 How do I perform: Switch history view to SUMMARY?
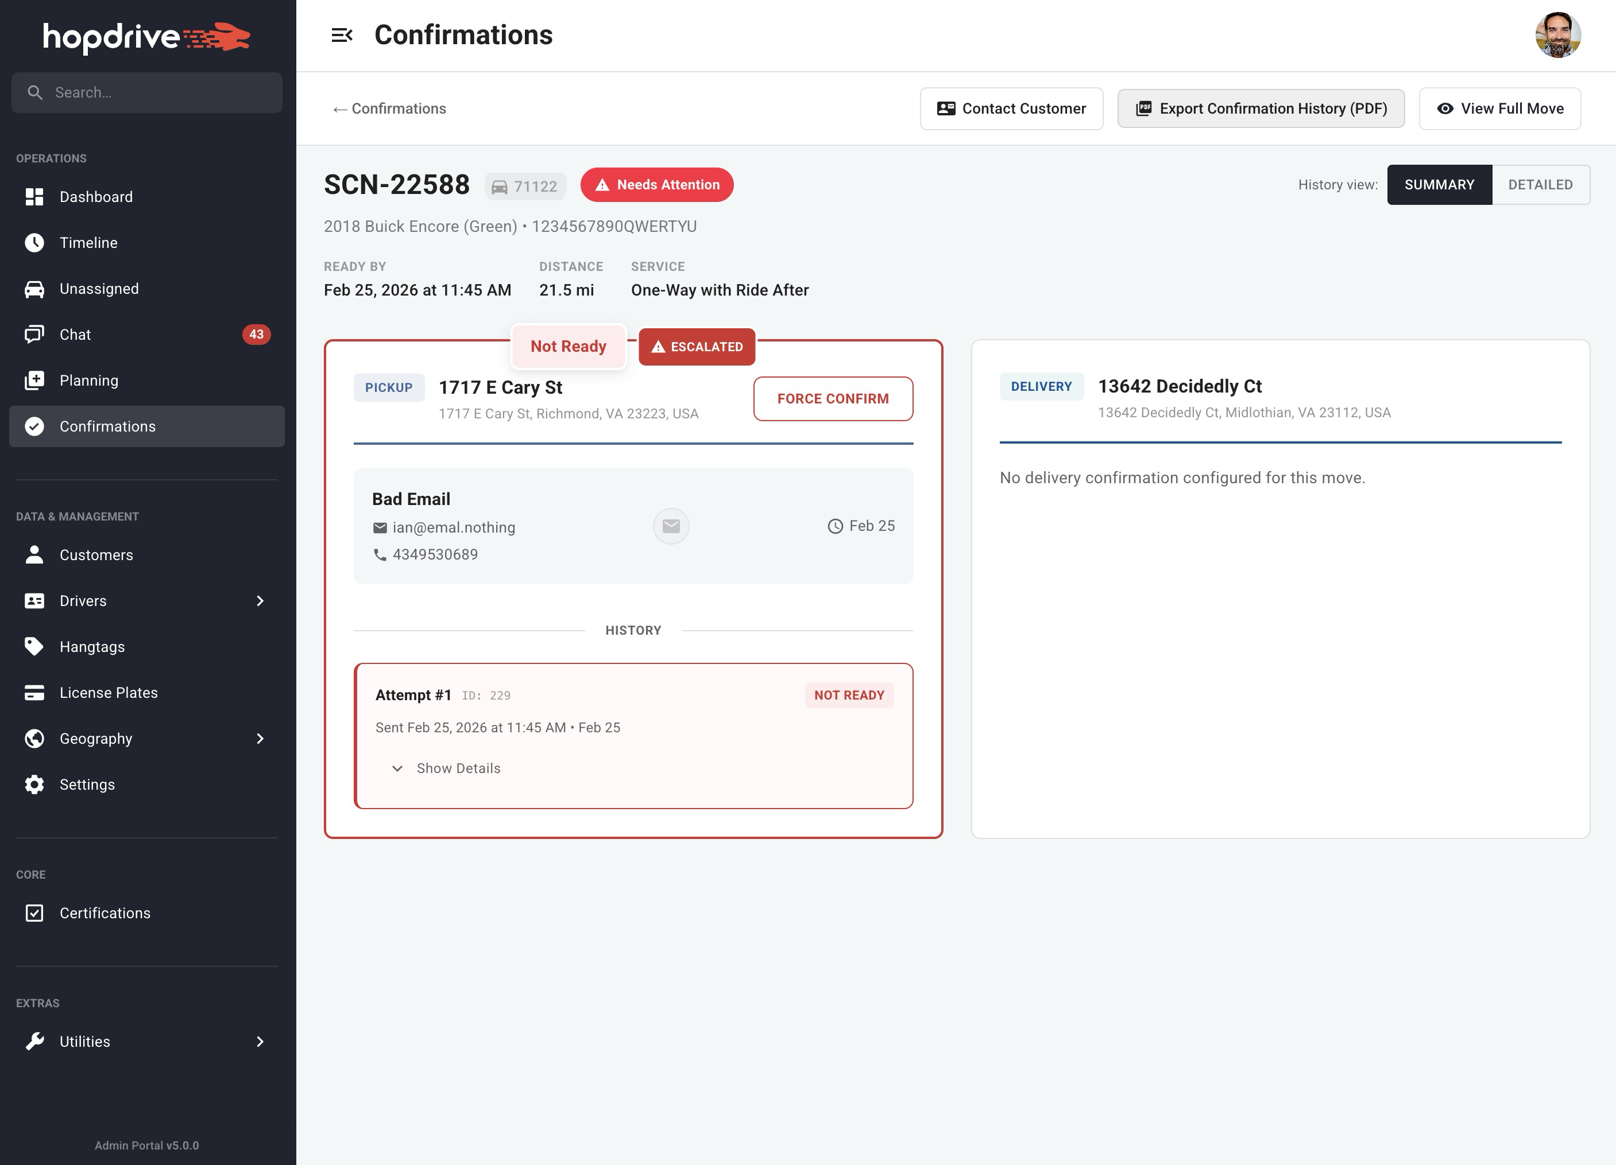pos(1439,185)
